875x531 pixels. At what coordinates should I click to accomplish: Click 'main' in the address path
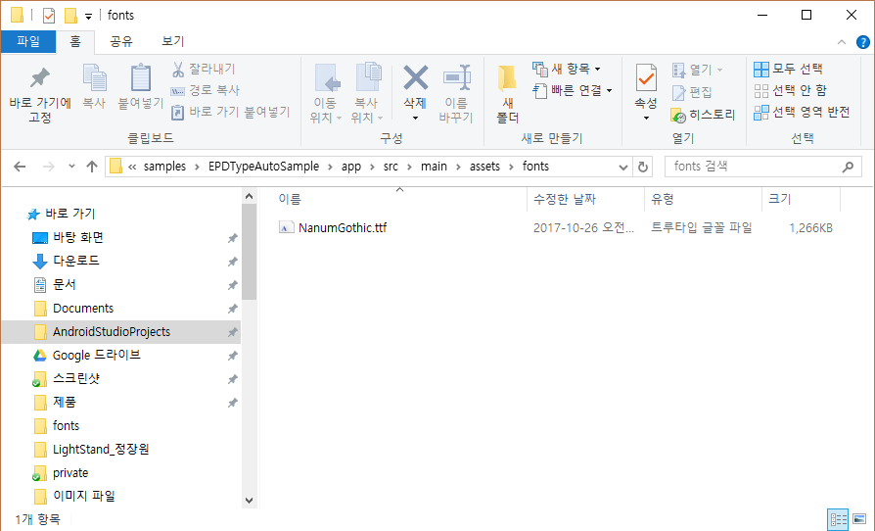(434, 167)
